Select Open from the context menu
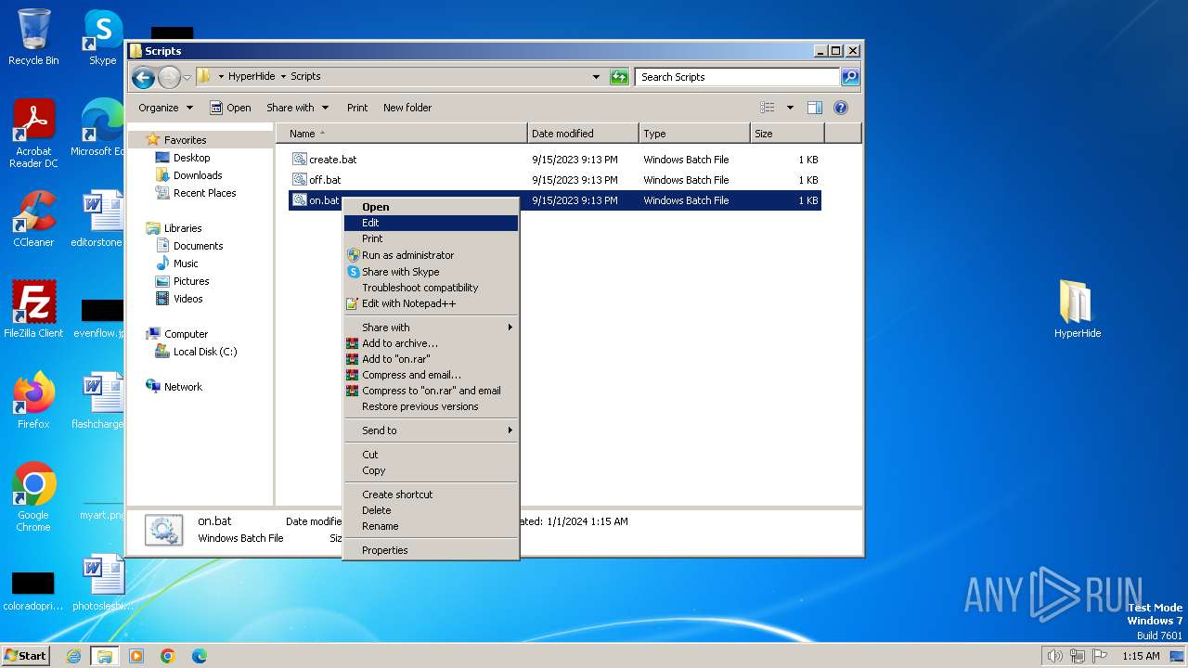 click(431, 207)
